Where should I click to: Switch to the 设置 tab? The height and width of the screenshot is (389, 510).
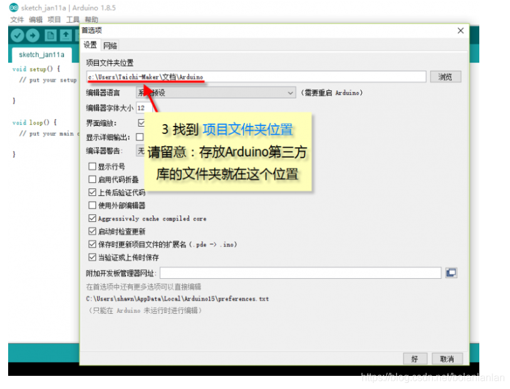90,45
